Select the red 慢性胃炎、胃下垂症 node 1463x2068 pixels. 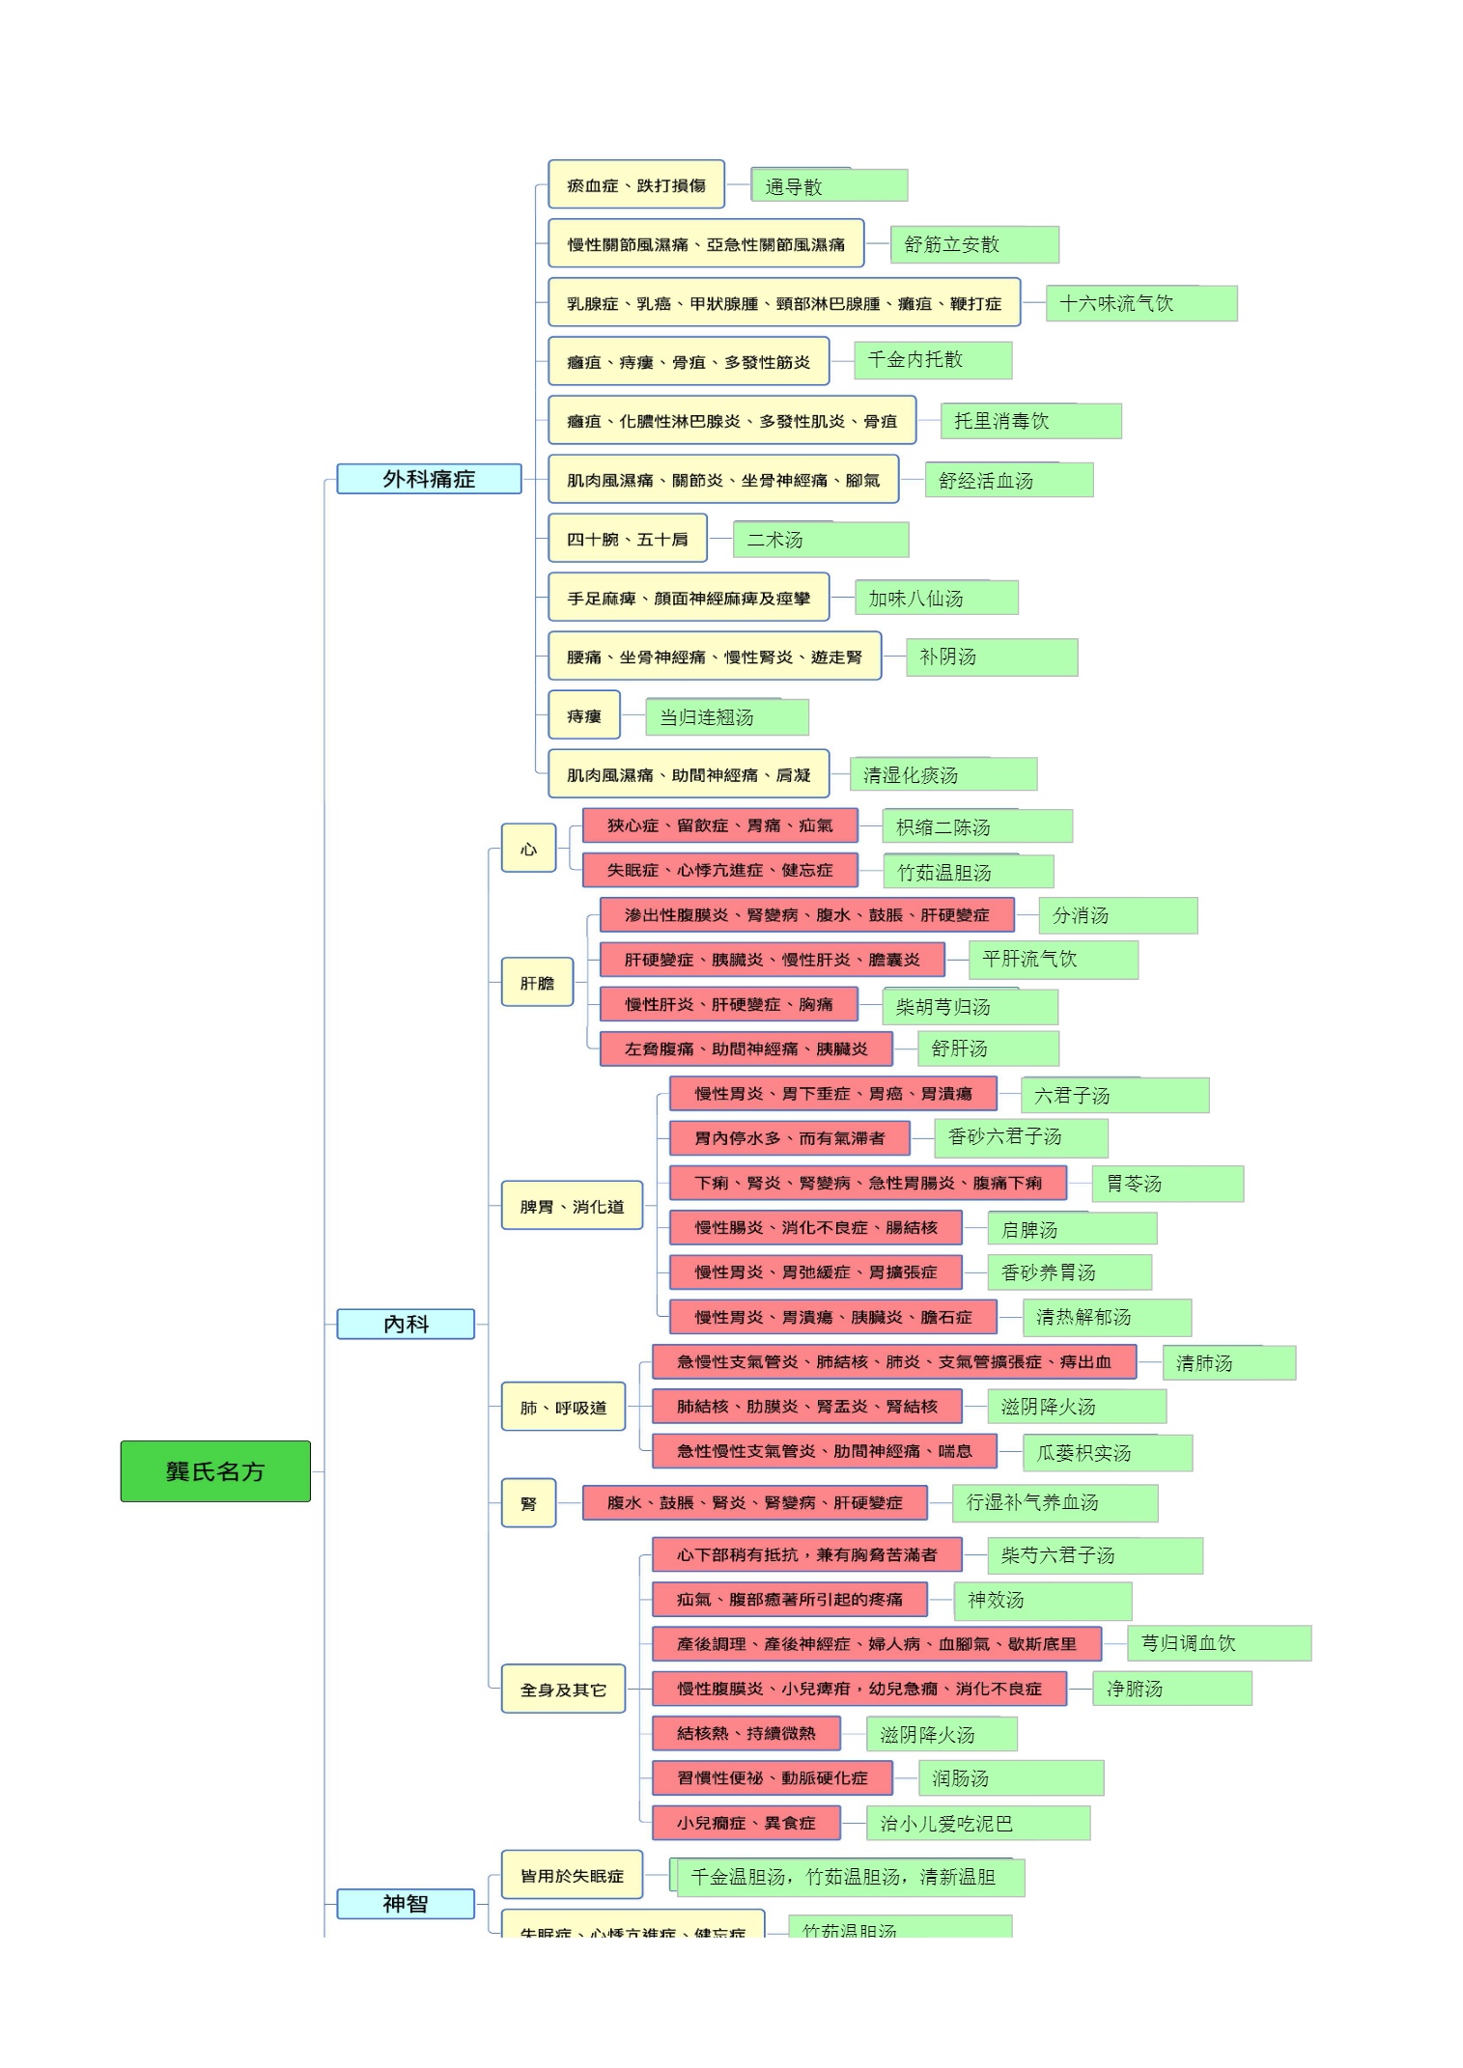(x=833, y=1093)
